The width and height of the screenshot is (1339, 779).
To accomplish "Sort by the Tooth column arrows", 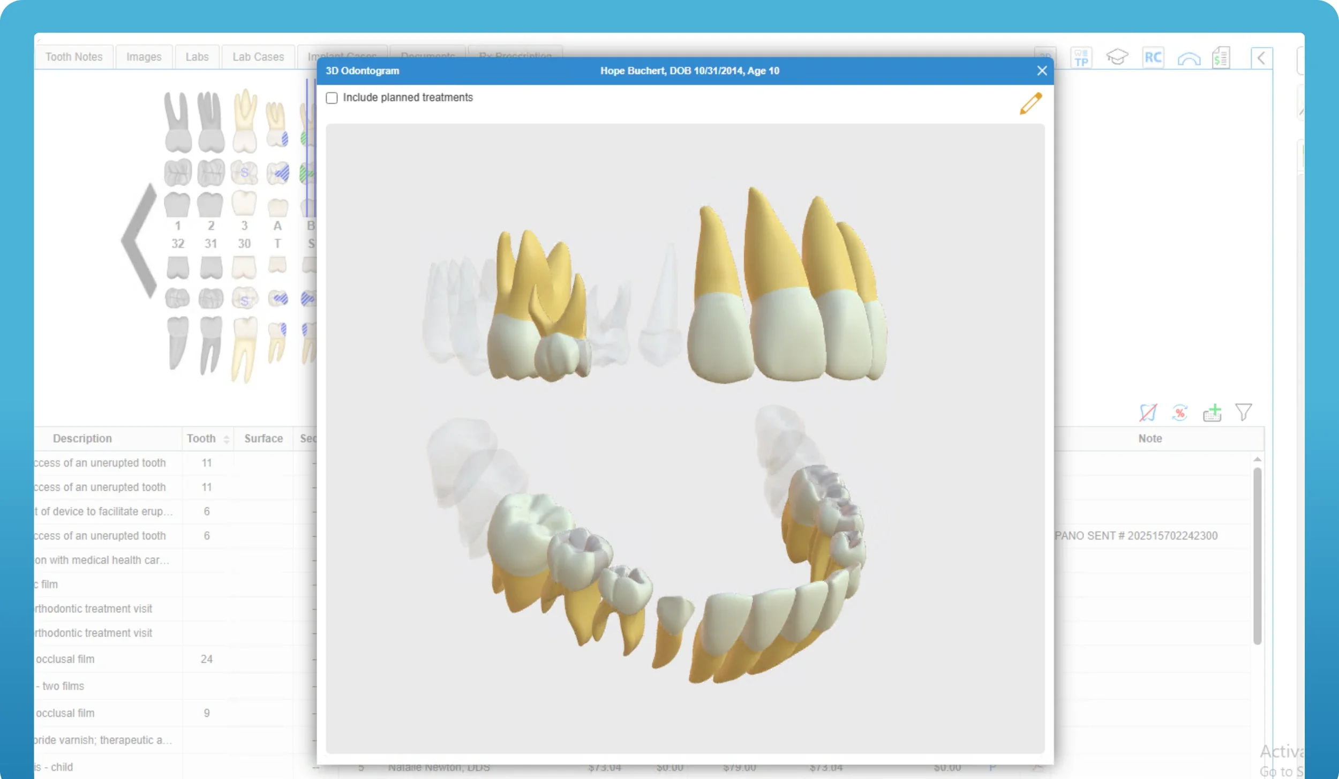I will [x=226, y=439].
